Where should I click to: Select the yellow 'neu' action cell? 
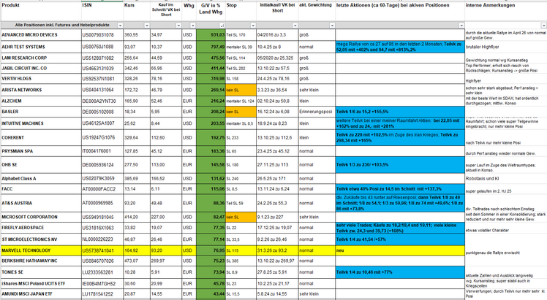(400, 250)
